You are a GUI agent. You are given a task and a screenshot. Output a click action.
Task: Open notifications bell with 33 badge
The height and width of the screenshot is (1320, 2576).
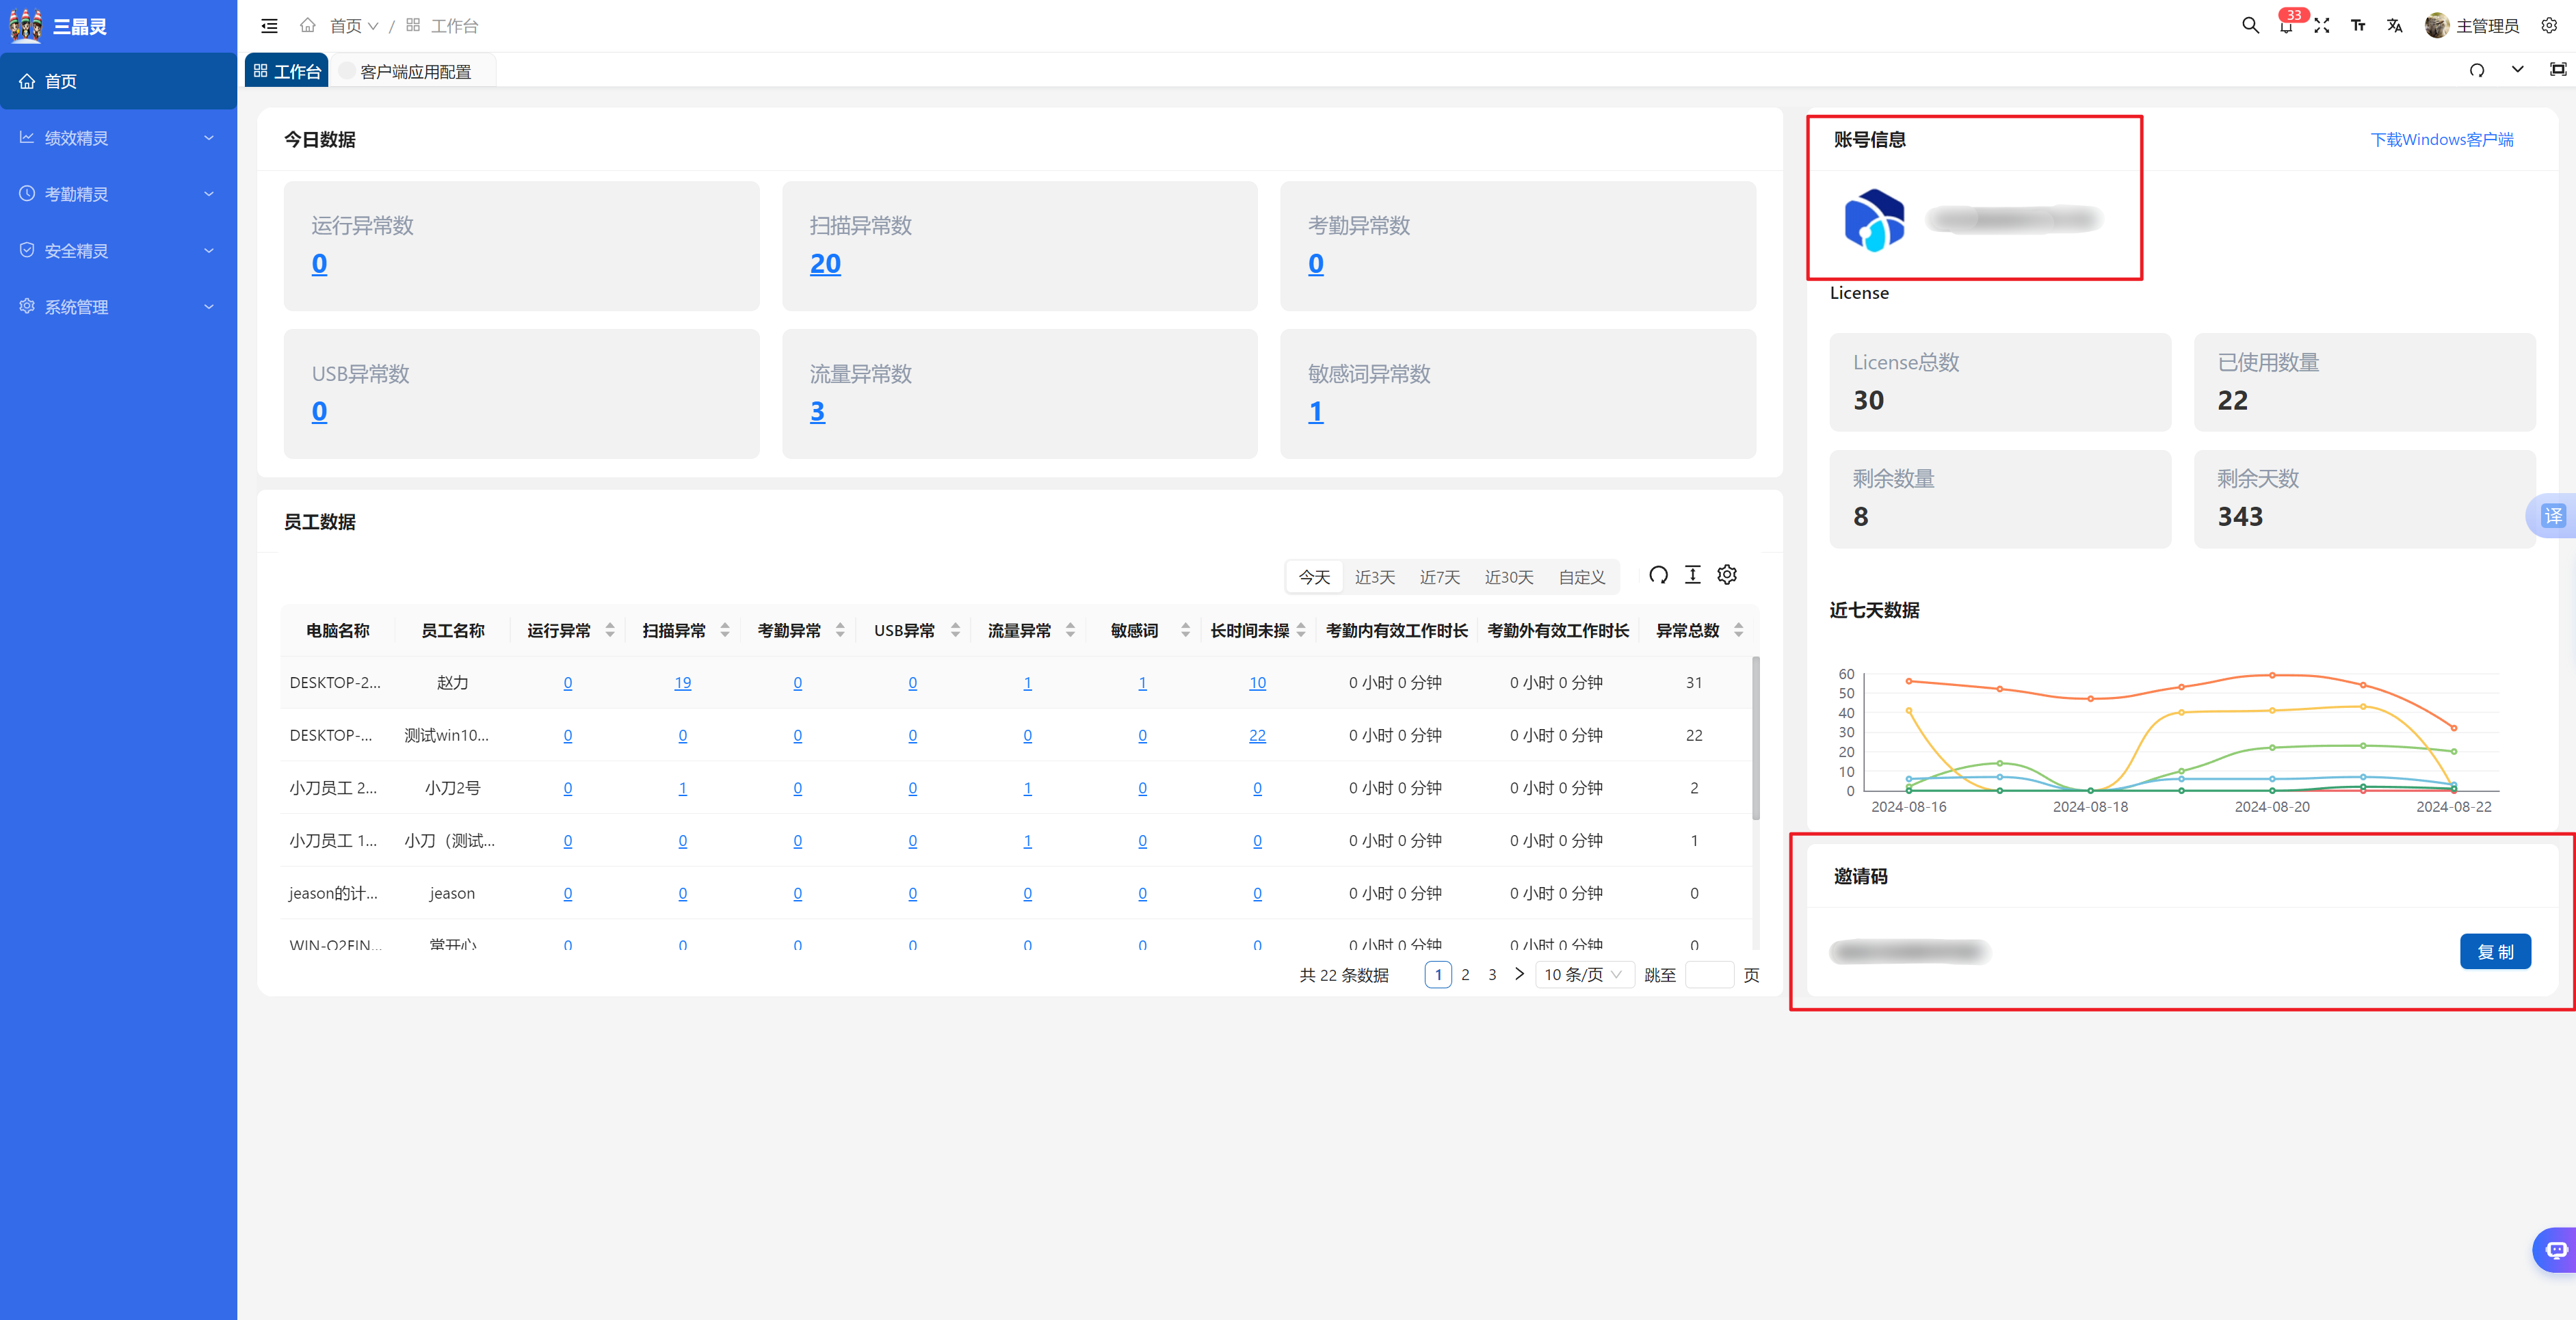[2286, 26]
